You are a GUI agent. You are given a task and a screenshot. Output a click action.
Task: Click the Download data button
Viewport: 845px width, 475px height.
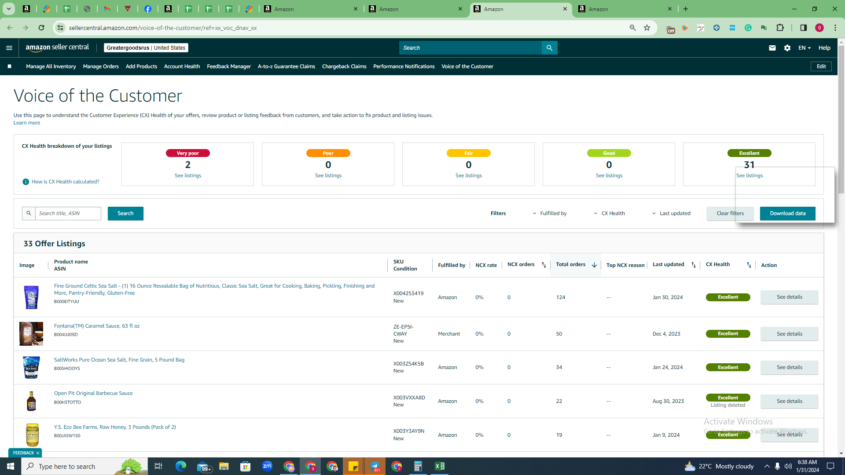tap(788, 213)
